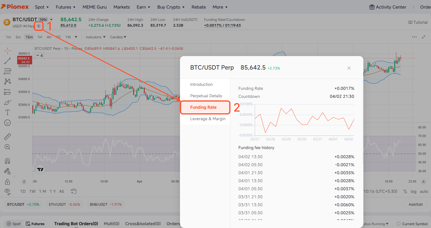Screen dimensions: 431x228
Task: Select the 5m timeframe
Action: [18, 37]
